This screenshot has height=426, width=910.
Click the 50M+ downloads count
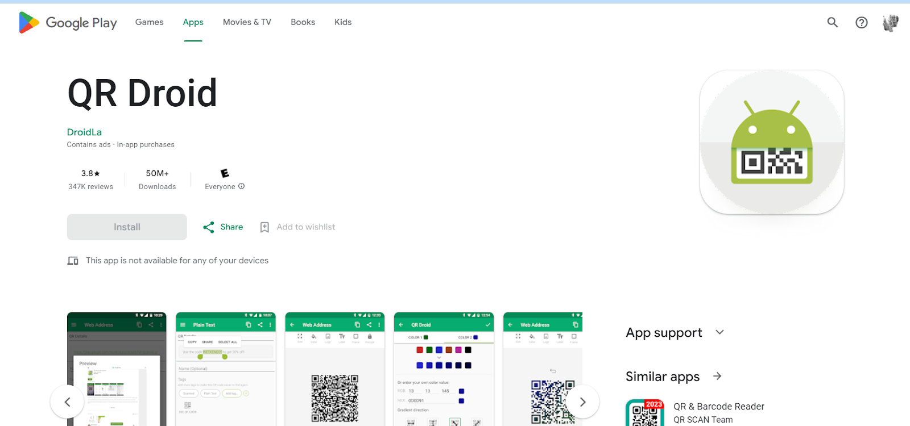point(158,173)
